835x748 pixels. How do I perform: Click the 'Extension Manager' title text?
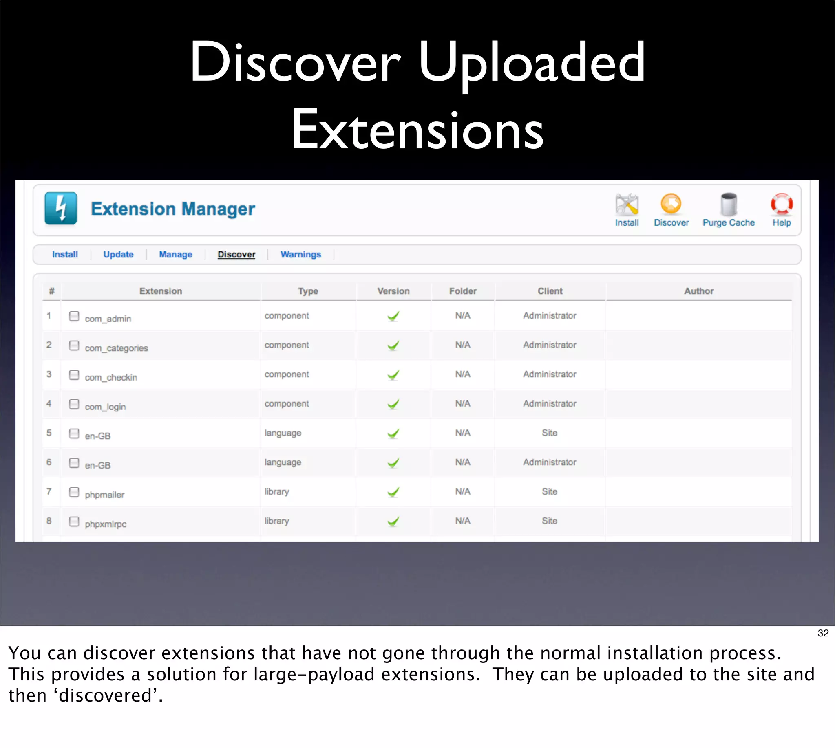[x=173, y=209]
